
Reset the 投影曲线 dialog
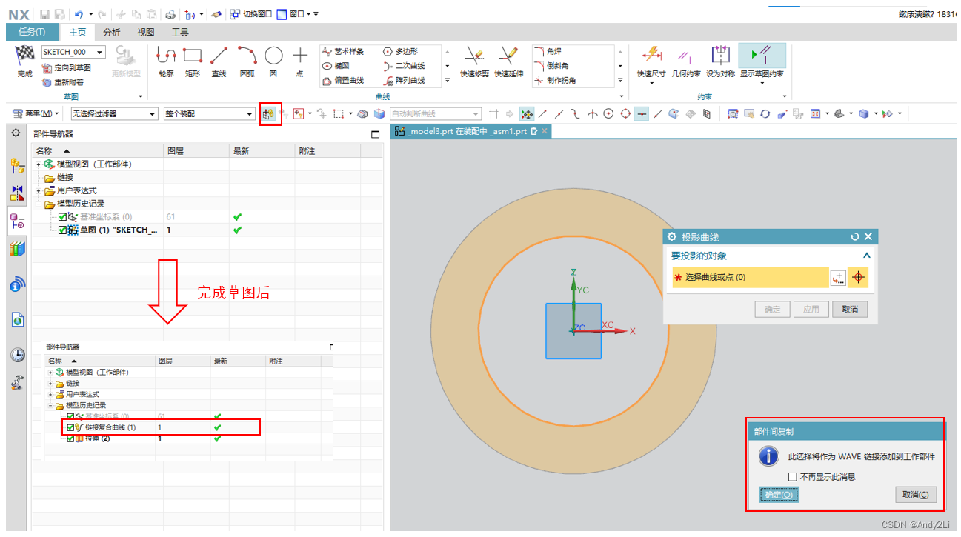(x=855, y=237)
